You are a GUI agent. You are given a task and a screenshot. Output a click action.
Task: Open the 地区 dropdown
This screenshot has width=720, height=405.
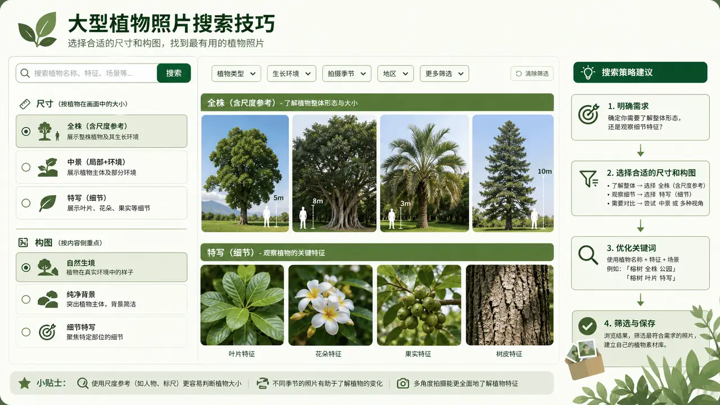click(x=395, y=74)
